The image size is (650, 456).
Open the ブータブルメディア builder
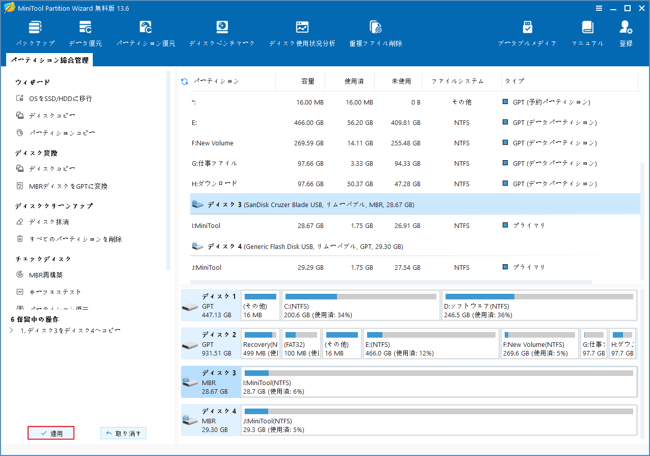point(527,32)
